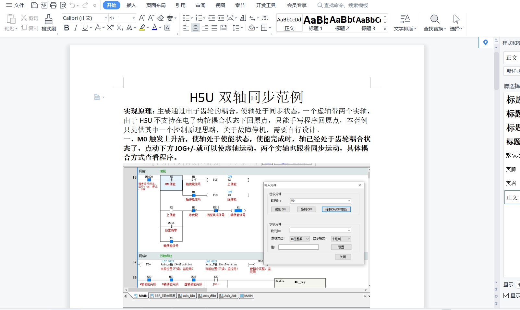
Task: Justify the paragraph text
Action: (214, 28)
